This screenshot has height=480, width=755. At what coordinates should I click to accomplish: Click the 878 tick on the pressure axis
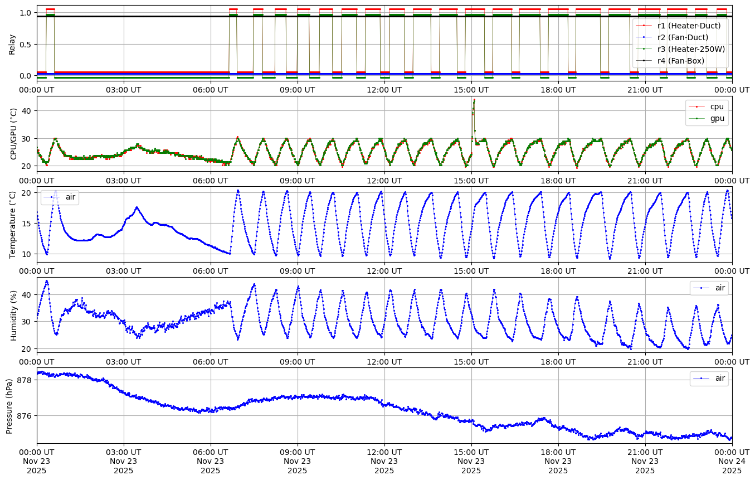[25, 380]
